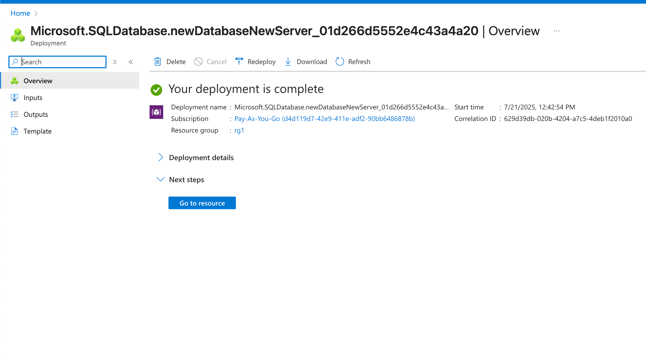Click the Download arrow icon
Viewport: 646px width, 358px height.
coord(288,61)
